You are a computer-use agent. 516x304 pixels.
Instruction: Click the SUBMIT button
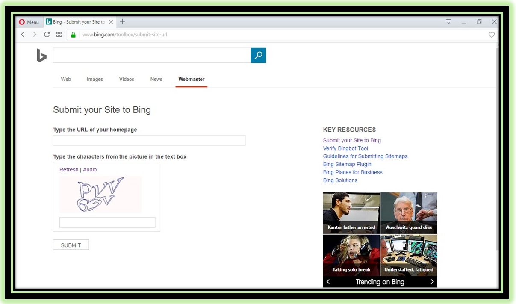(71, 245)
